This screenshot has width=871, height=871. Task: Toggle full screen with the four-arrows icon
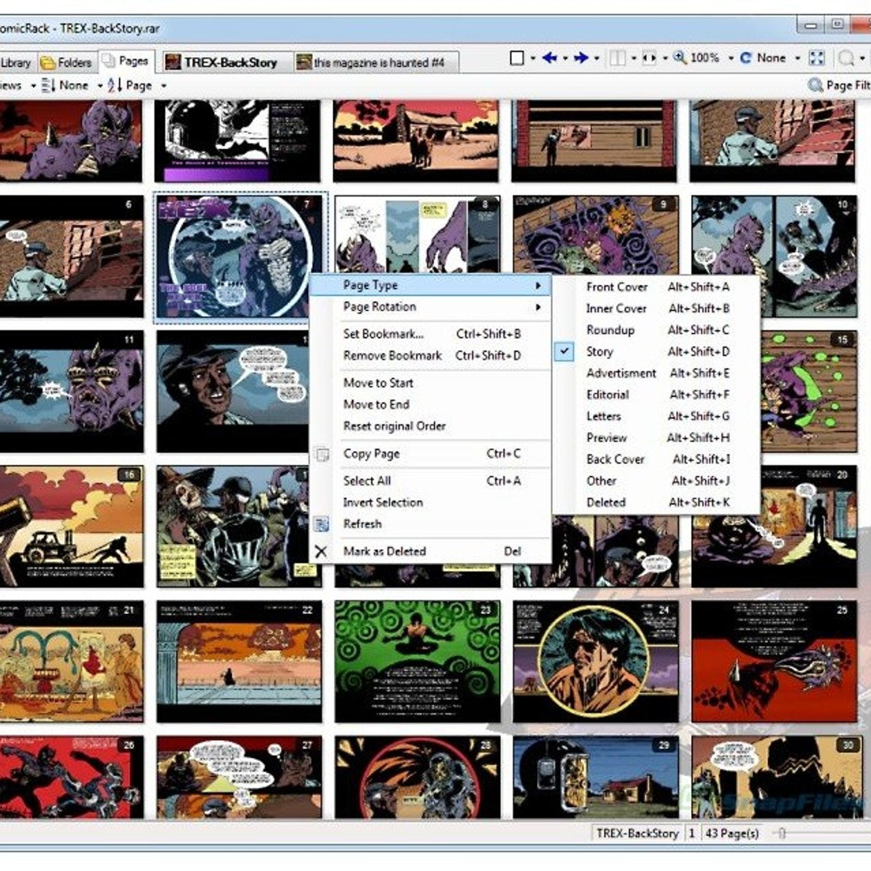[x=817, y=58]
